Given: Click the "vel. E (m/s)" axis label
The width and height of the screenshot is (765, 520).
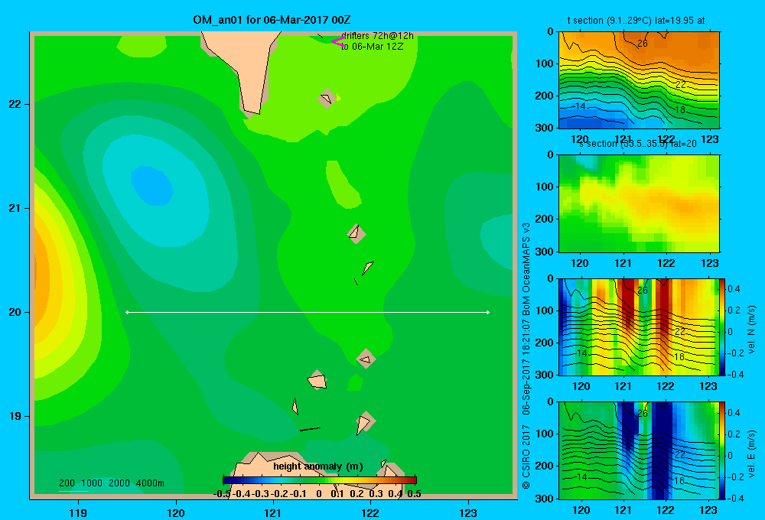Looking at the screenshot, I should pos(751,453).
